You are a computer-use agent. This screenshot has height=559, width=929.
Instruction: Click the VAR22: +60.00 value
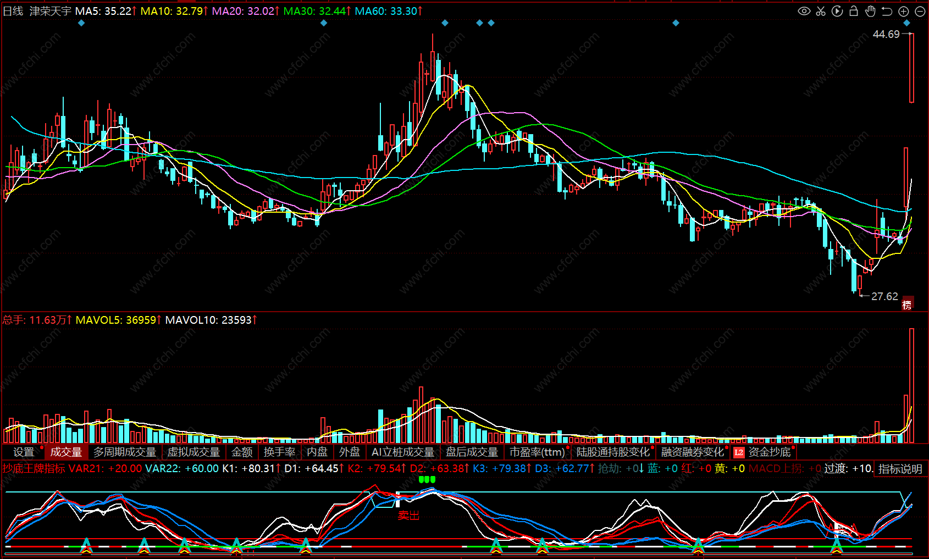(x=182, y=468)
